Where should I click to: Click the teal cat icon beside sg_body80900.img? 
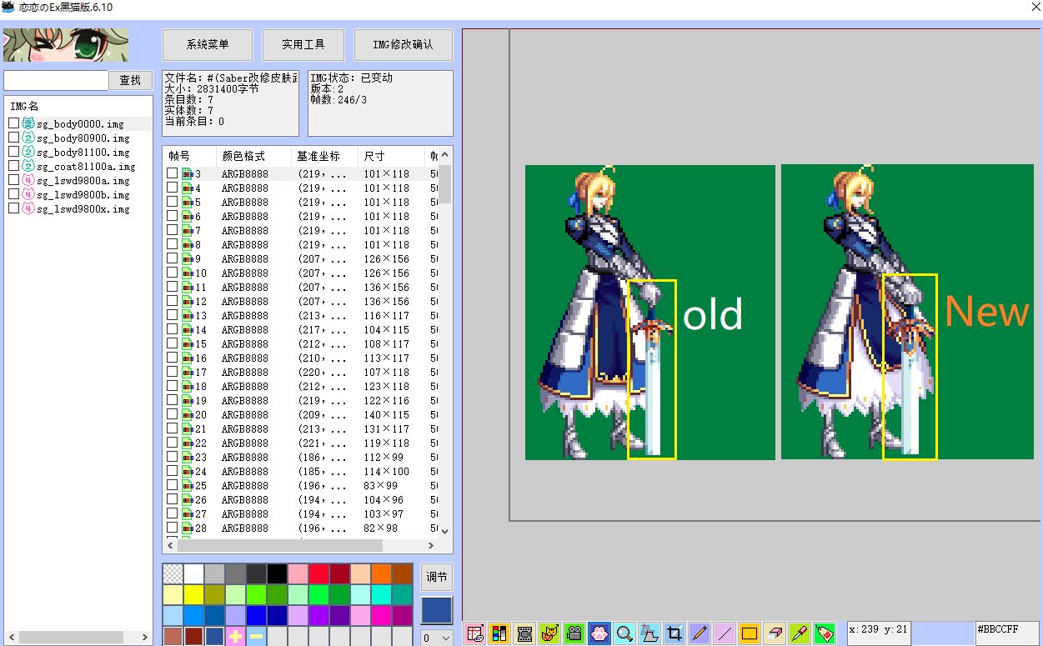(28, 138)
